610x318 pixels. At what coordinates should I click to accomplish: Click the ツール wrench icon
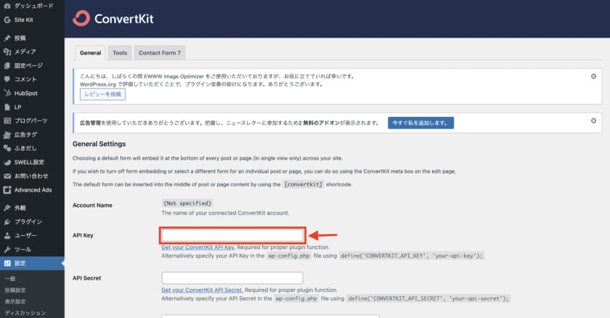(7, 249)
